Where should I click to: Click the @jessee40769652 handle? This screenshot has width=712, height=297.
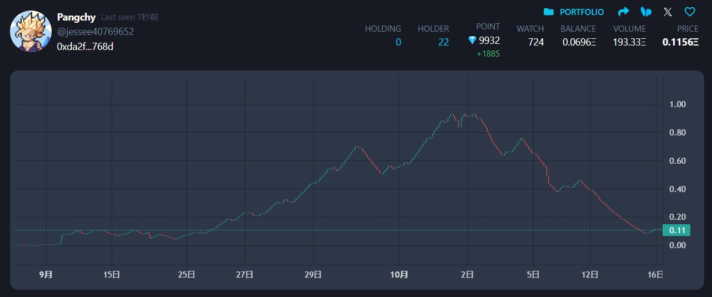[x=95, y=32]
